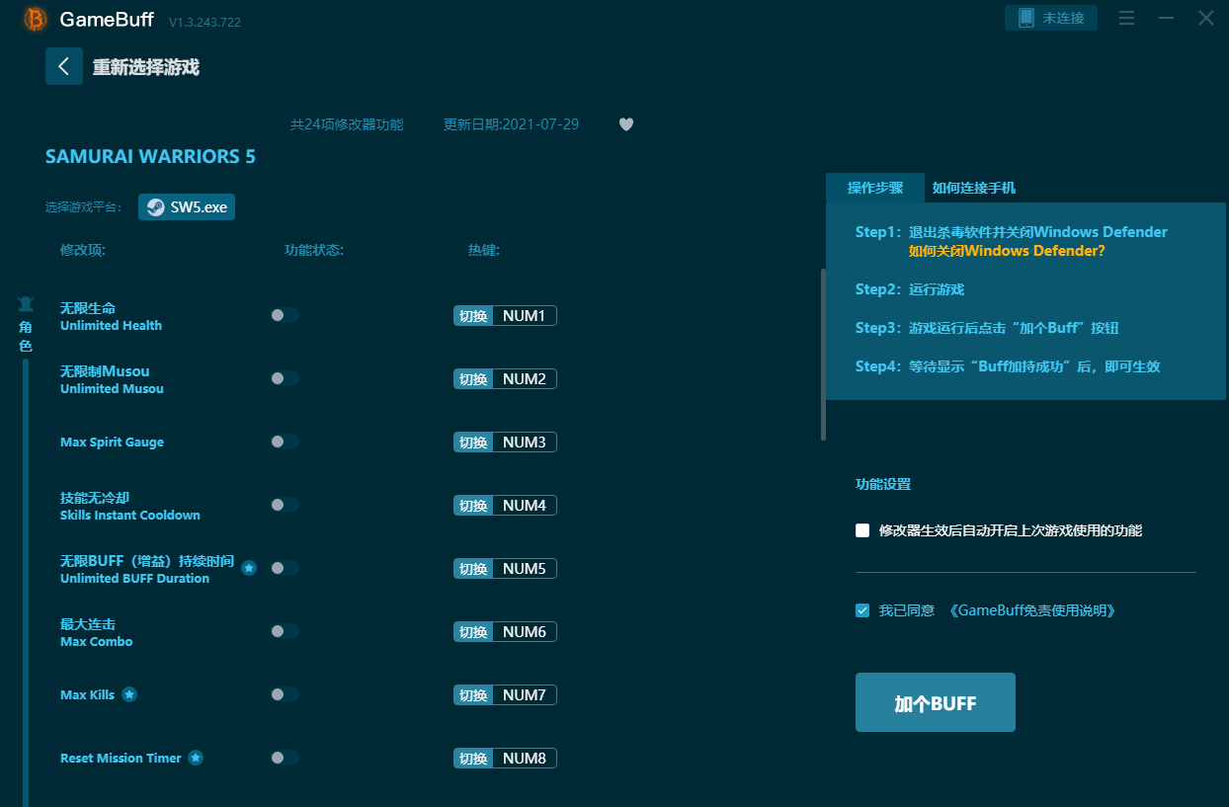
Task: Click the Unlimited Musou feature name
Action: [112, 379]
